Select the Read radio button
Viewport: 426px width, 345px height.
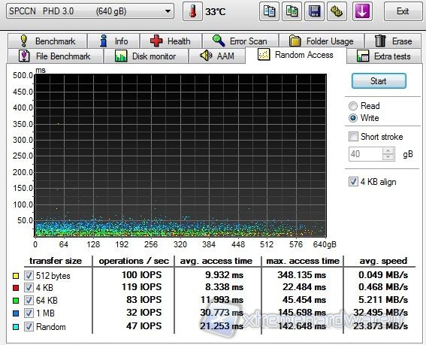click(x=353, y=106)
